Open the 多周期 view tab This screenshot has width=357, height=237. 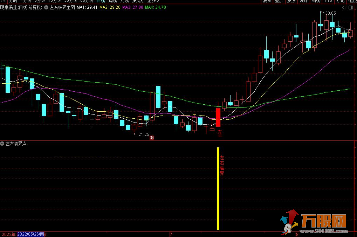click(x=138, y=1)
